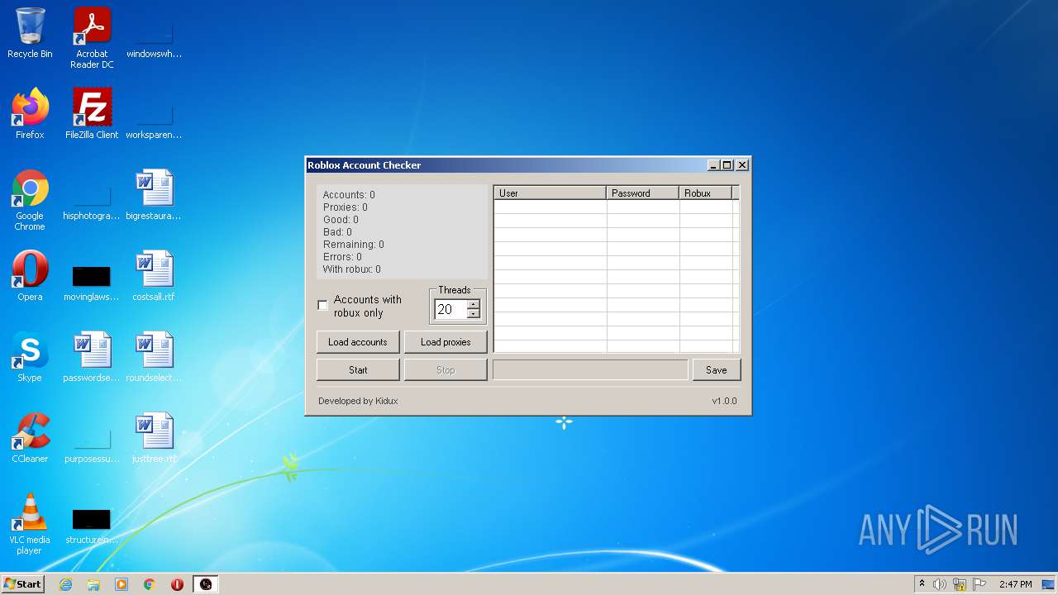Click the 'Accounts: 0' statistic
Screen dimensions: 1058x595
pos(349,195)
